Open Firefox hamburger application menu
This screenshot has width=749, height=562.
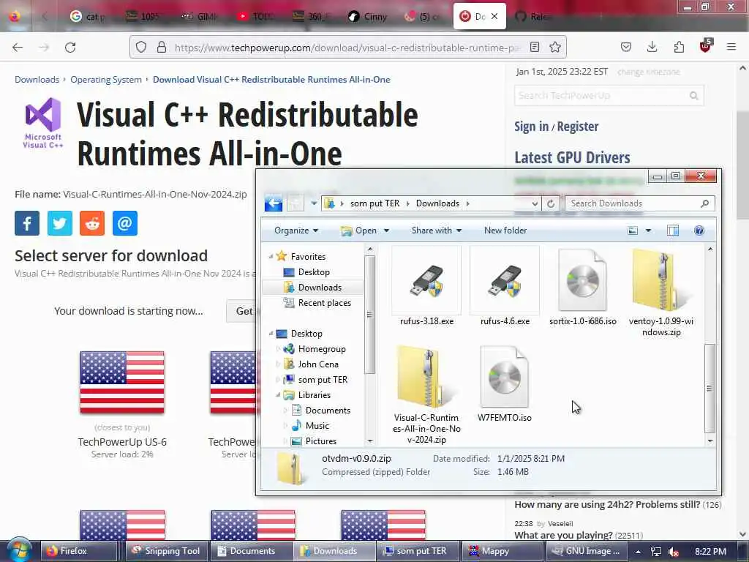731,47
